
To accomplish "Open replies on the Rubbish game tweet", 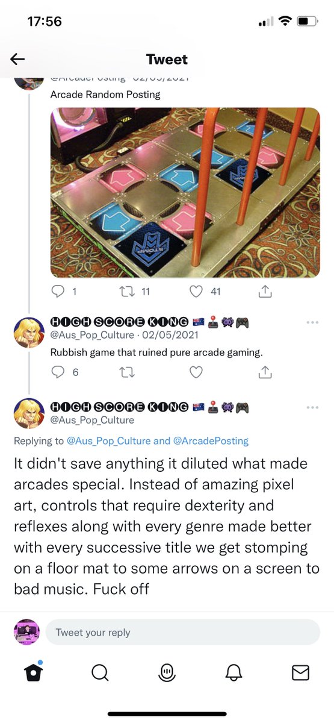I will (x=58, y=372).
